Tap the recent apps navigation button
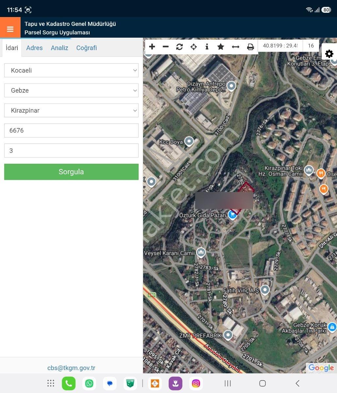Viewport: 337px width, 393px height. (228, 383)
